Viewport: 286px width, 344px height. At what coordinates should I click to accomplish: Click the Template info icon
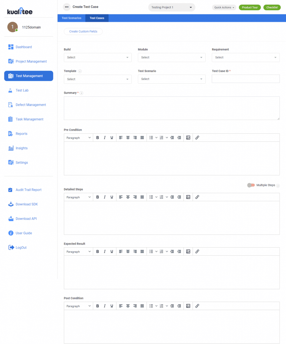(80, 71)
